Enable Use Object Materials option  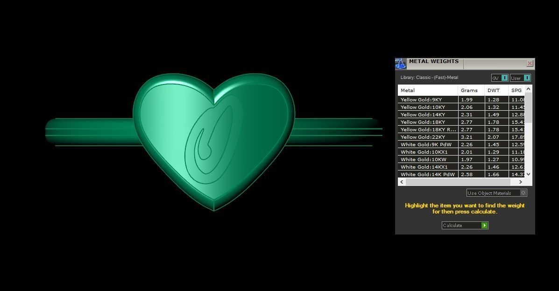point(496,193)
